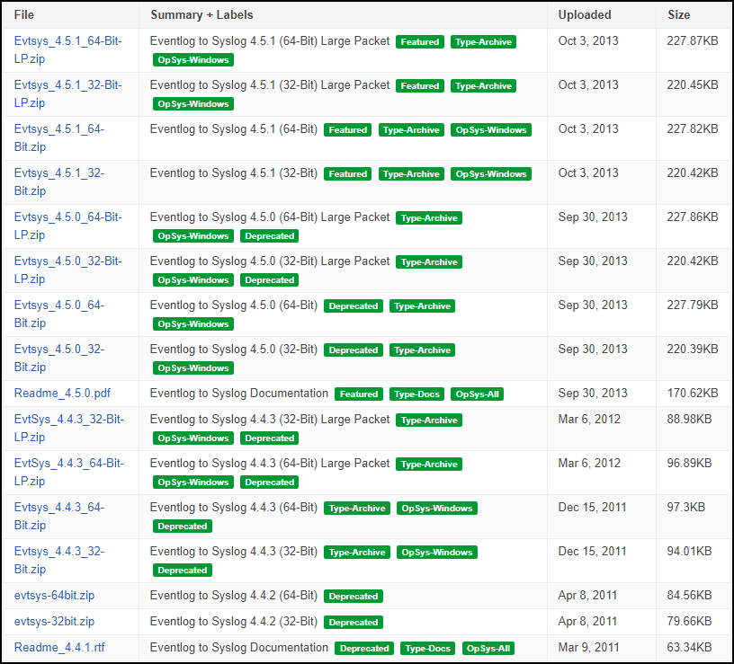
Task: Download Evtsys_4.5.0_64-Bit.zip file
Action: pos(59,314)
